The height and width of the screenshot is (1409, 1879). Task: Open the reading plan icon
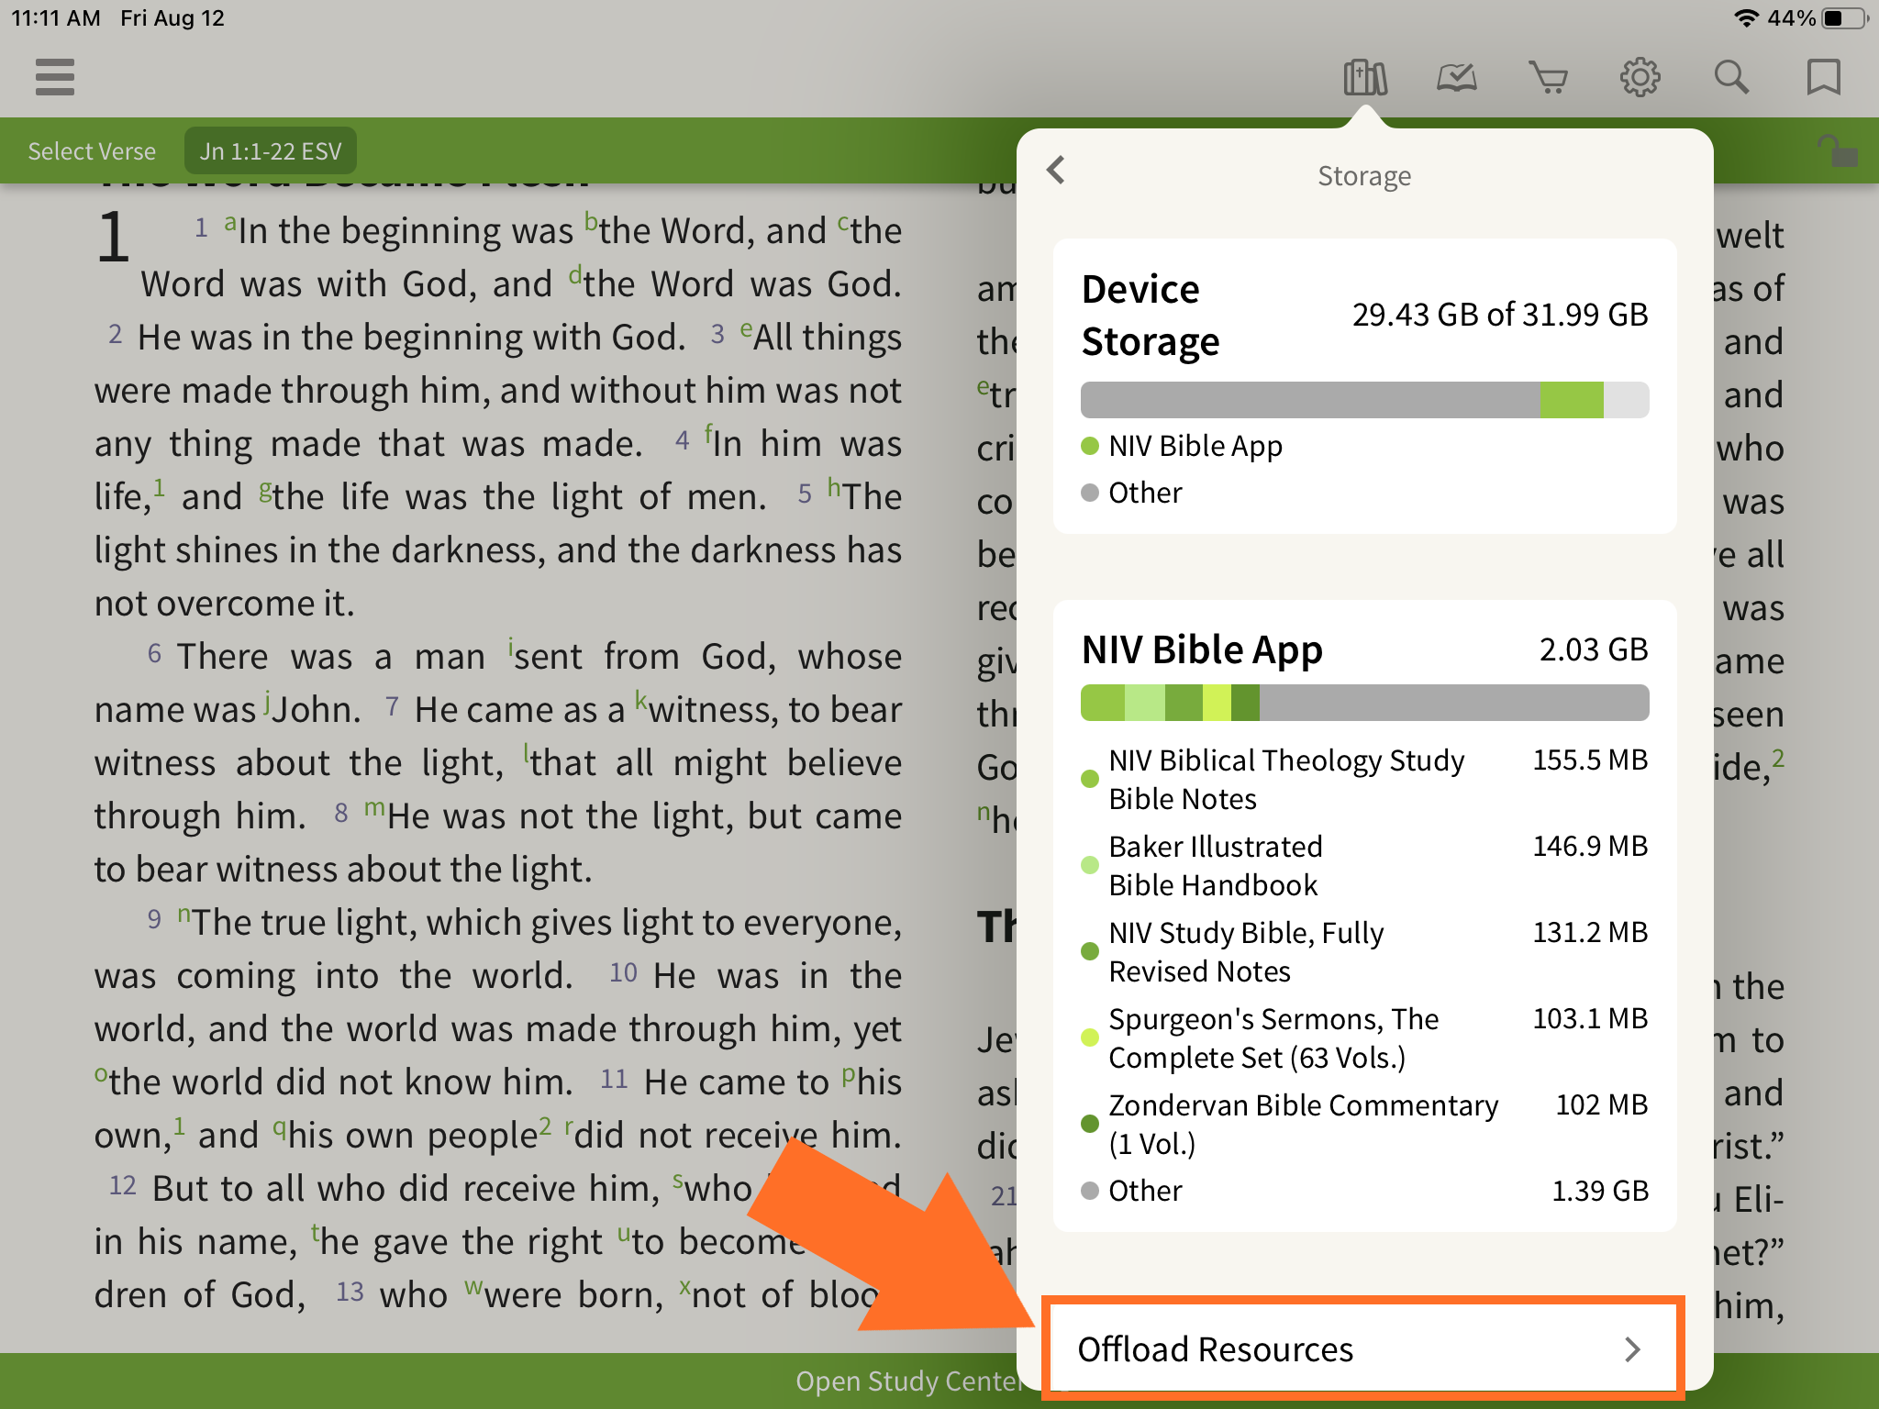(x=1456, y=78)
